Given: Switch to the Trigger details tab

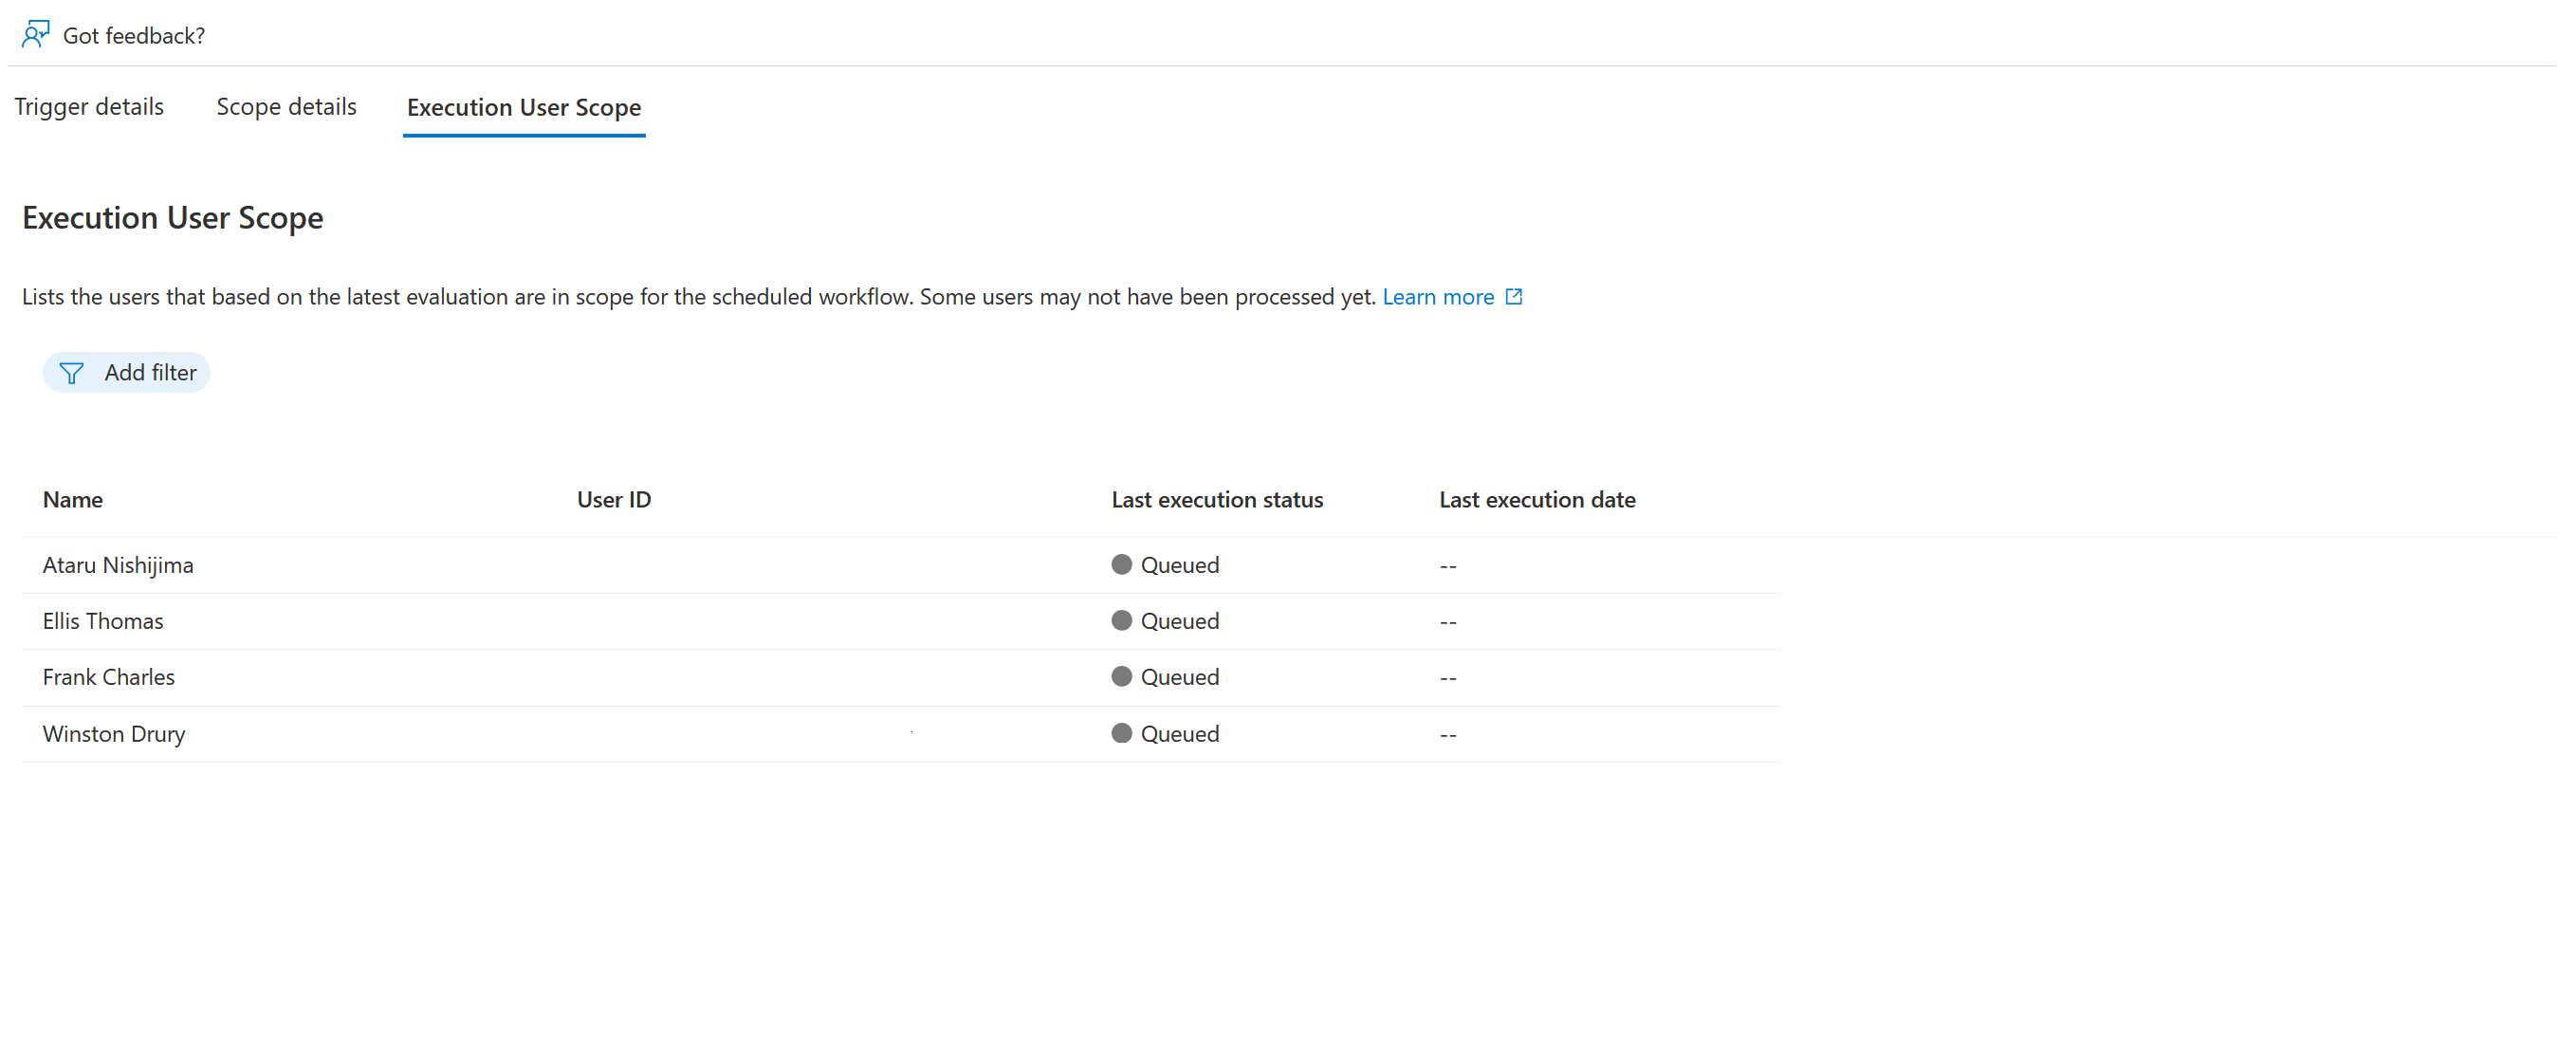Looking at the screenshot, I should [x=88, y=107].
